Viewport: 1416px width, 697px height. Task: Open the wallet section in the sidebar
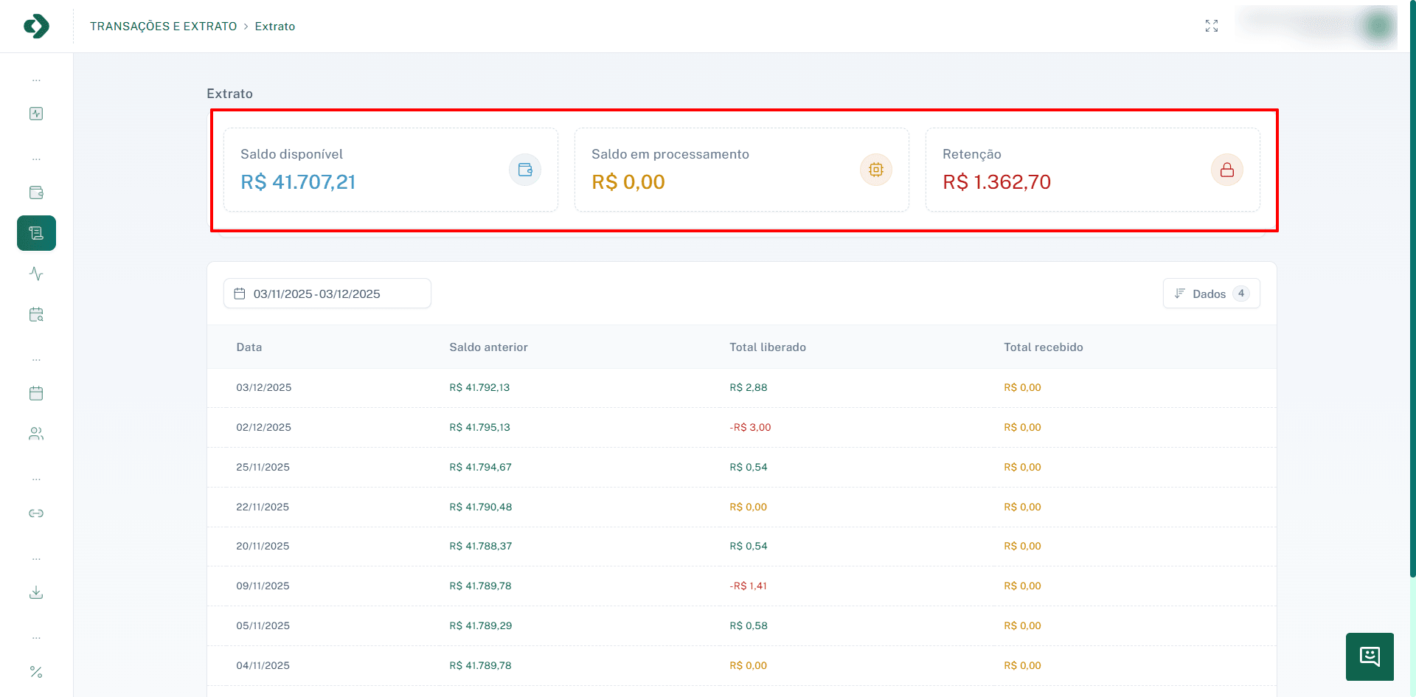click(35, 193)
